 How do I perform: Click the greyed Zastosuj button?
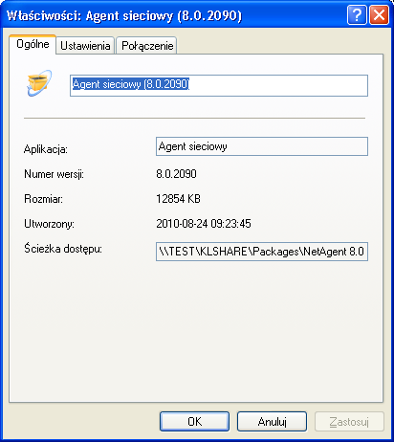(349, 422)
